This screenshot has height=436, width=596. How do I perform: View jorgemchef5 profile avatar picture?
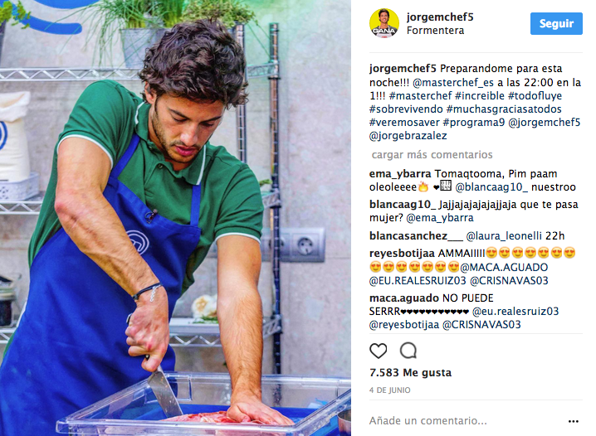(383, 23)
